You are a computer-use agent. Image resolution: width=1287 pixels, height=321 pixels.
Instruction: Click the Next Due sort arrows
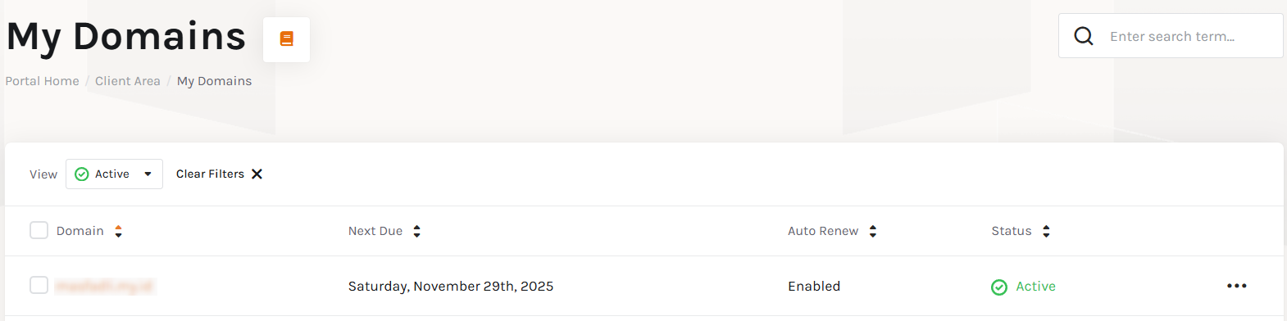(416, 231)
